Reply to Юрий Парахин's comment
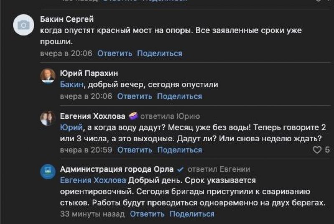Screen dimensions: 334x224 [134, 97]
